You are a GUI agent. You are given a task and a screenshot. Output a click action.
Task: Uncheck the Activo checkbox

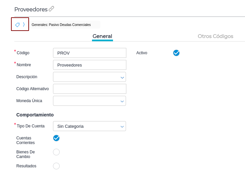(x=176, y=53)
